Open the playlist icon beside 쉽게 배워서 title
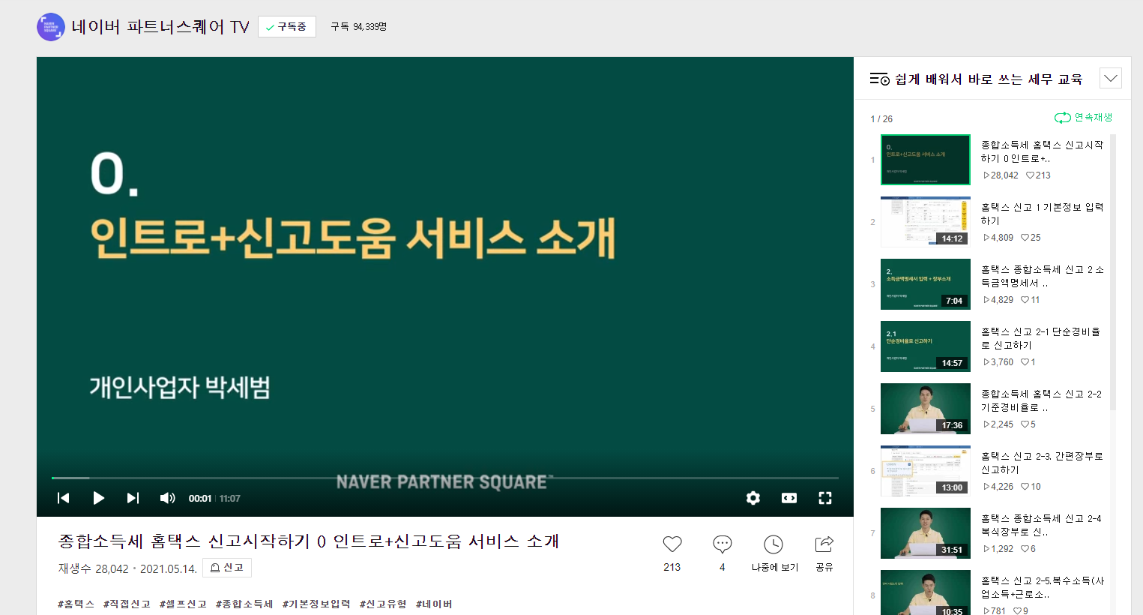The image size is (1143, 615). (x=879, y=79)
